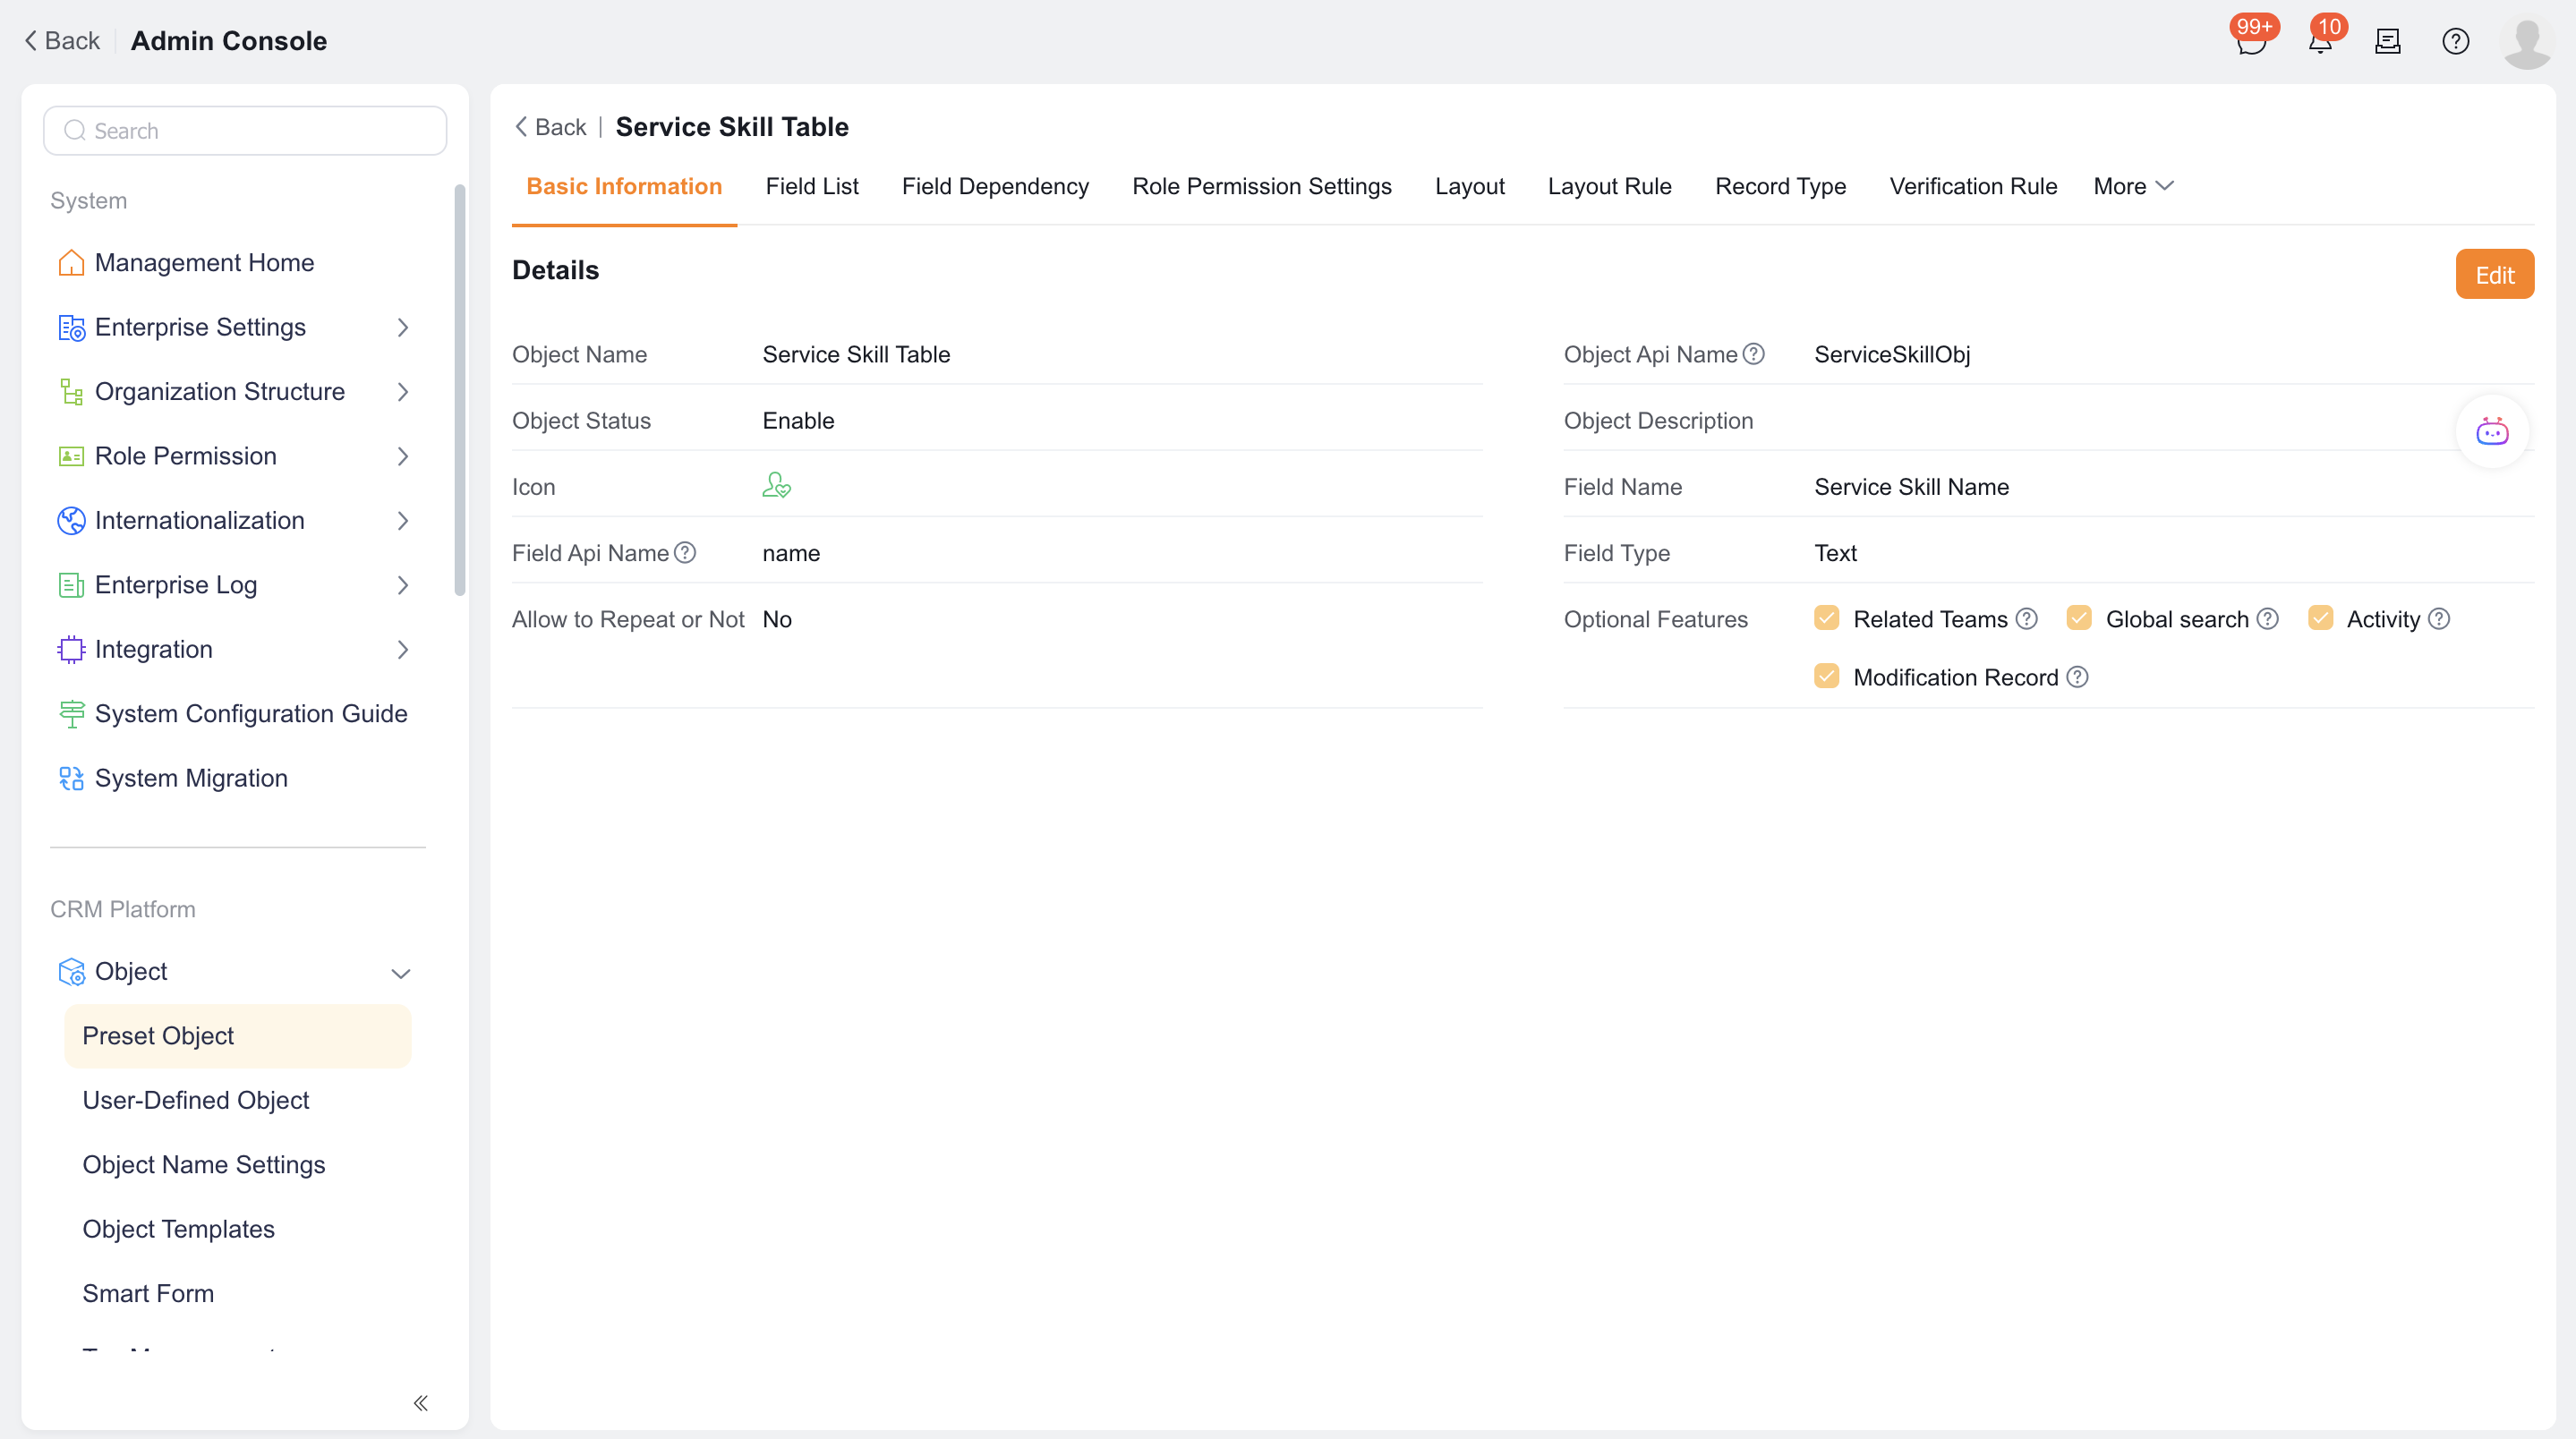Click the orange Edit button
The width and height of the screenshot is (2576, 1439).
click(2494, 275)
